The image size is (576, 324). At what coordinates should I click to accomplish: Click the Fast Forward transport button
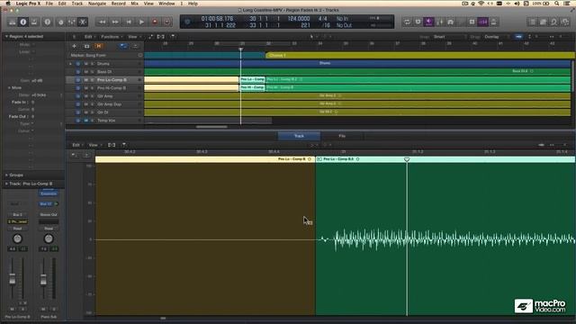click(x=115, y=22)
